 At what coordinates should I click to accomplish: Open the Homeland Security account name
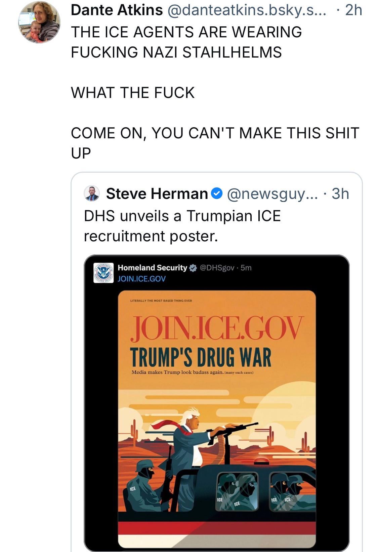coord(152,268)
